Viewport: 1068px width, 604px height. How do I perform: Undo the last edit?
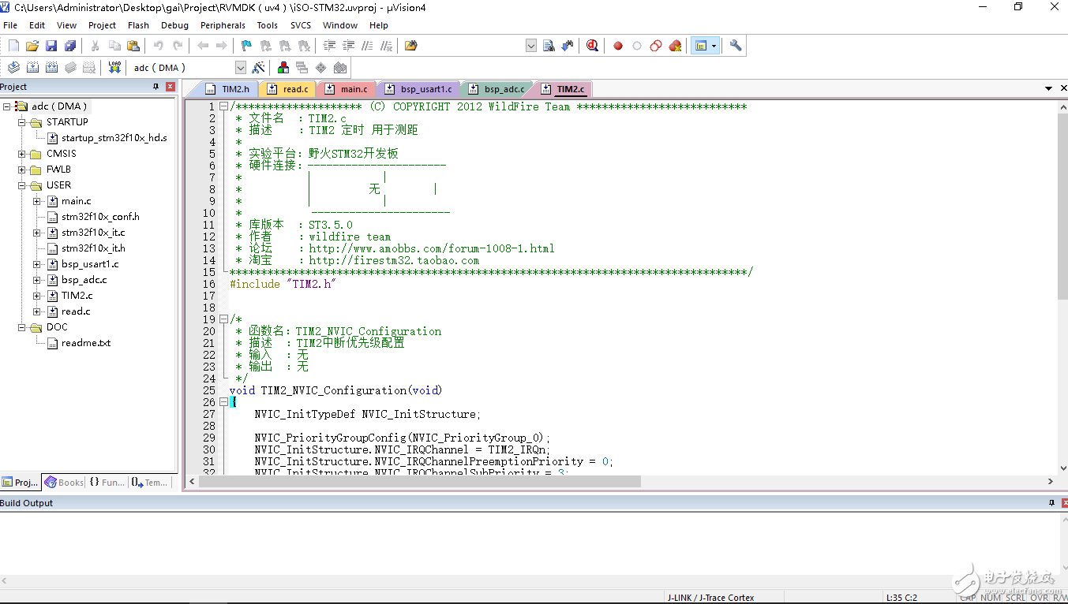coord(159,46)
